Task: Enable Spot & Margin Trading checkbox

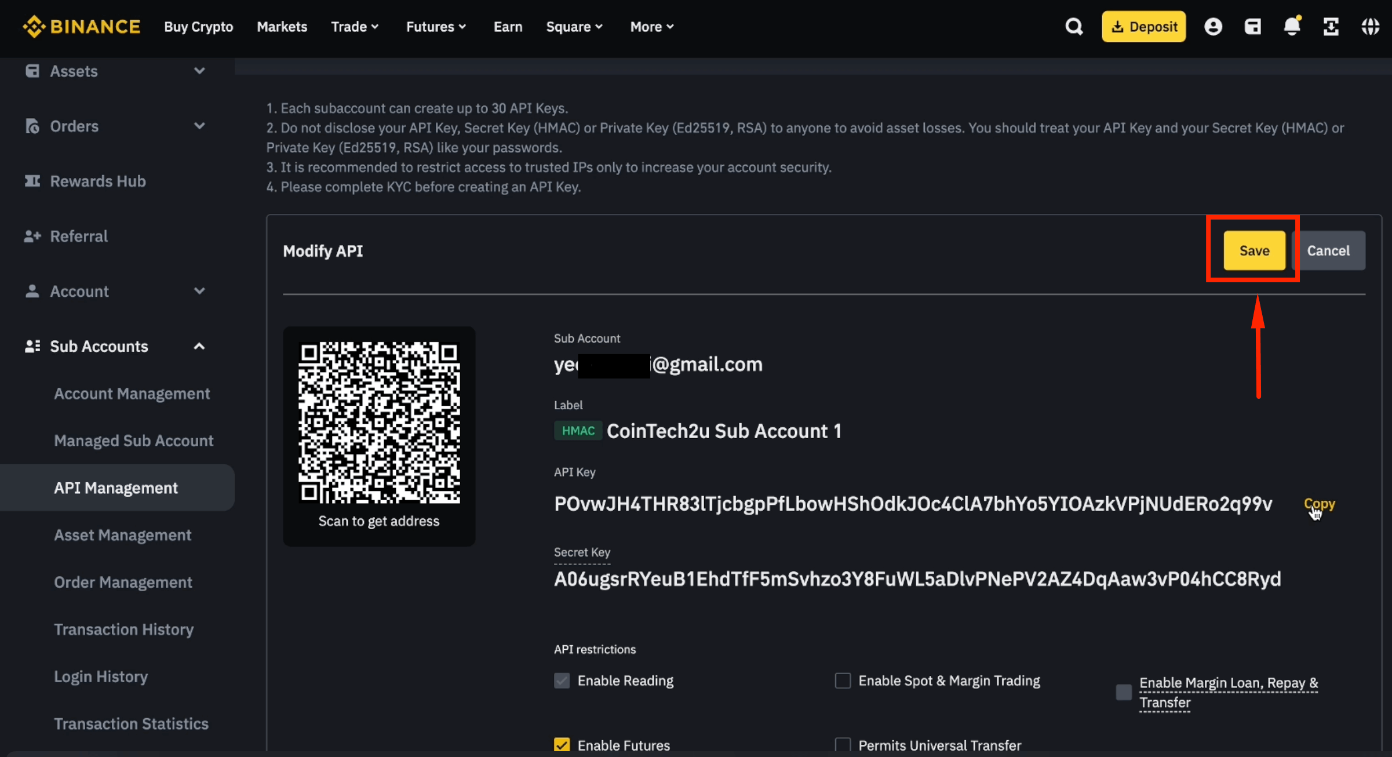Action: pyautogui.click(x=843, y=680)
